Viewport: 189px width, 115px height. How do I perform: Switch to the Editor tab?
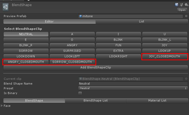[x=49, y=21]
